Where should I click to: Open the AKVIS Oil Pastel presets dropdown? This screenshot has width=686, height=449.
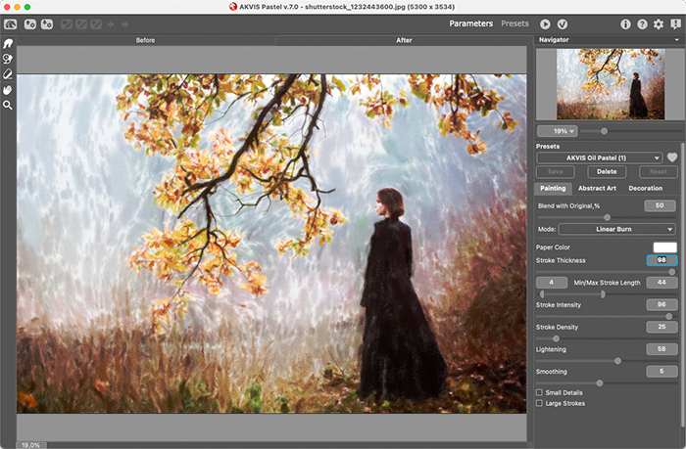click(600, 157)
